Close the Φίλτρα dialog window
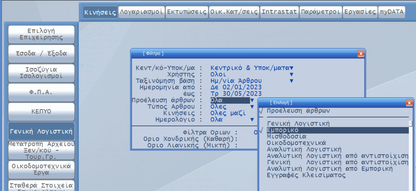 361,54
